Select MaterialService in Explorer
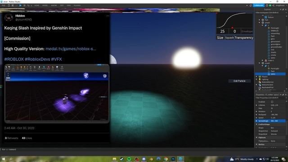Viewport: 288px width, 162px height. [x=267, y=82]
